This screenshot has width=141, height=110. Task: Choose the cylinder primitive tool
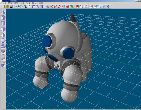(3, 23)
